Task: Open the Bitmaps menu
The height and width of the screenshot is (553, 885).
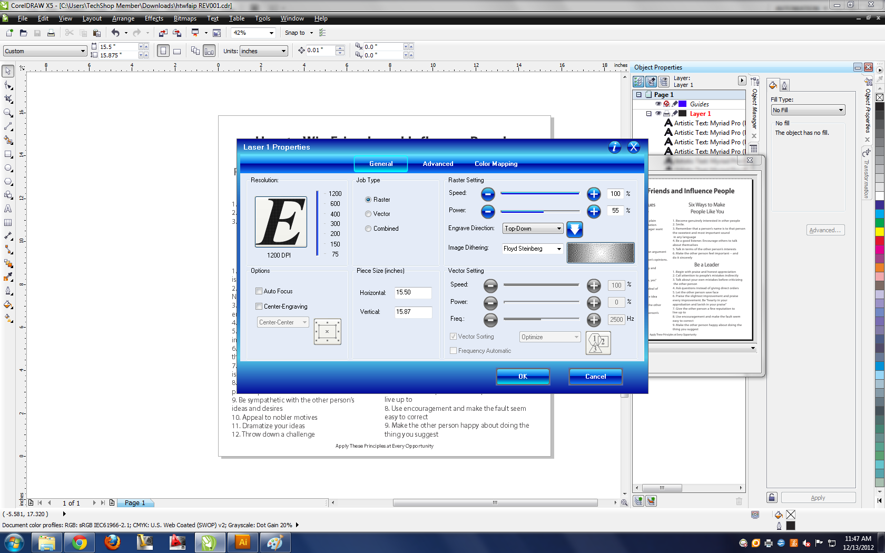Action: pyautogui.click(x=184, y=18)
